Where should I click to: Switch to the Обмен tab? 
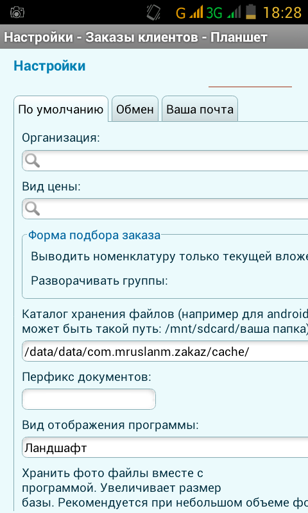(135, 109)
